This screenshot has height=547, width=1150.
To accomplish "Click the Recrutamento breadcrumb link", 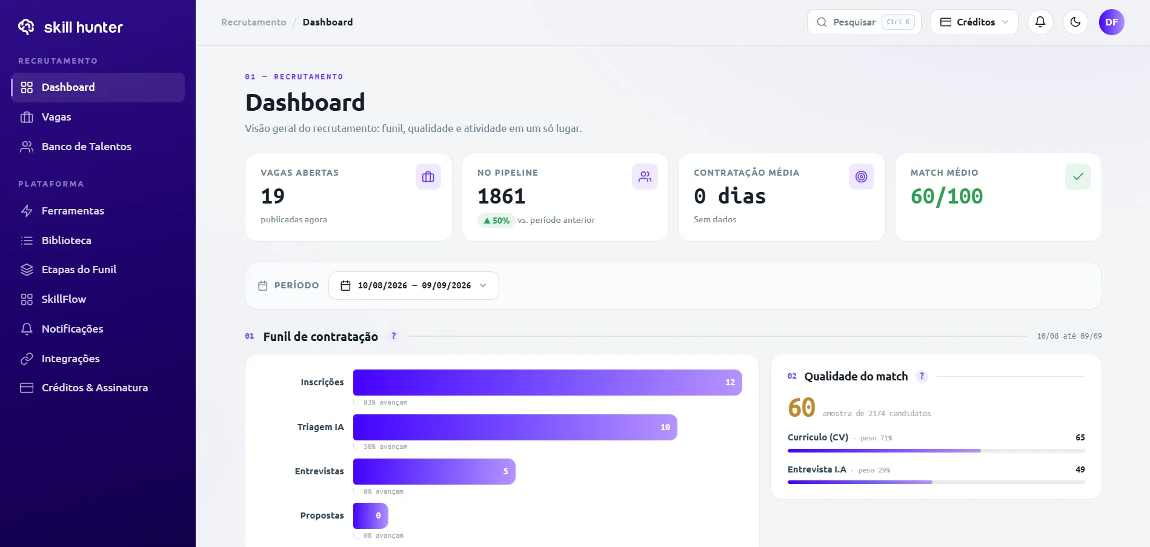I will pos(254,22).
